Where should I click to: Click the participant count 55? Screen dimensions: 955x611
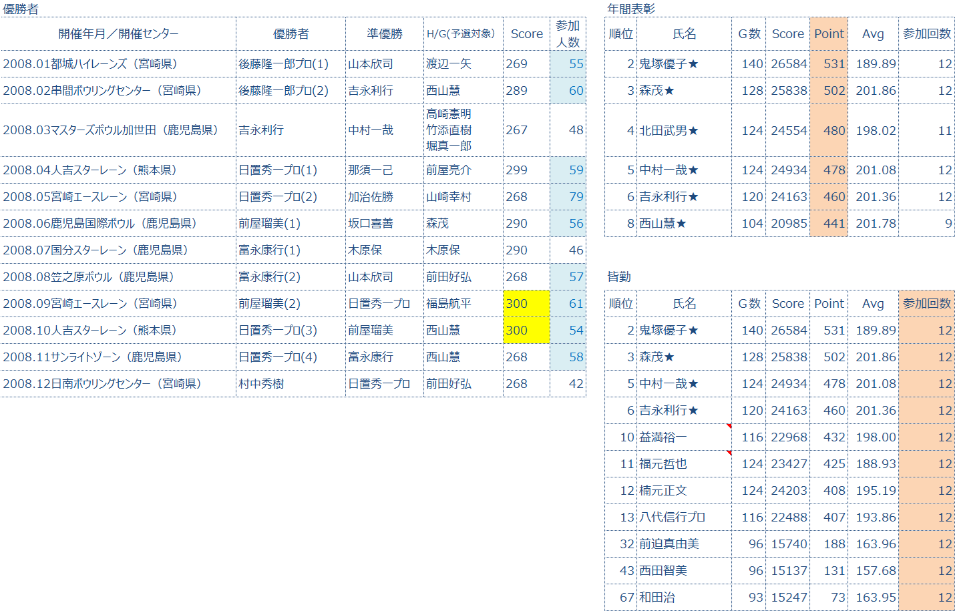[568, 63]
